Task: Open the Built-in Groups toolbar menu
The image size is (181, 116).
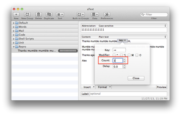Action: (81, 14)
